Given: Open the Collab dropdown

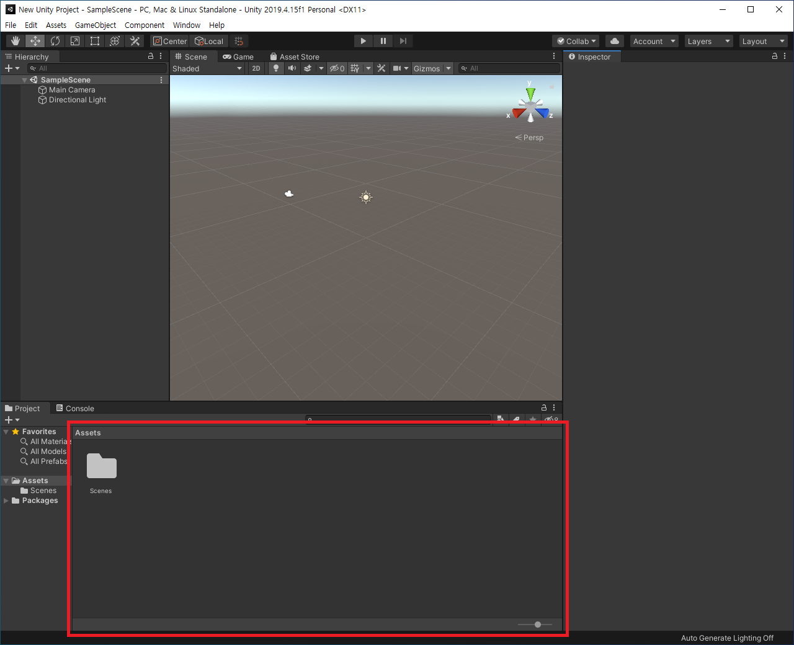Looking at the screenshot, I should coord(576,41).
